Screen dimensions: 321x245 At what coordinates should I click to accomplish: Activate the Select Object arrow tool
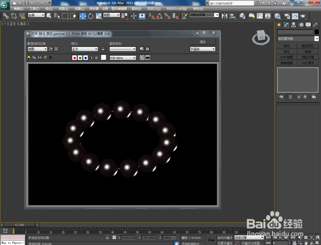49,16
